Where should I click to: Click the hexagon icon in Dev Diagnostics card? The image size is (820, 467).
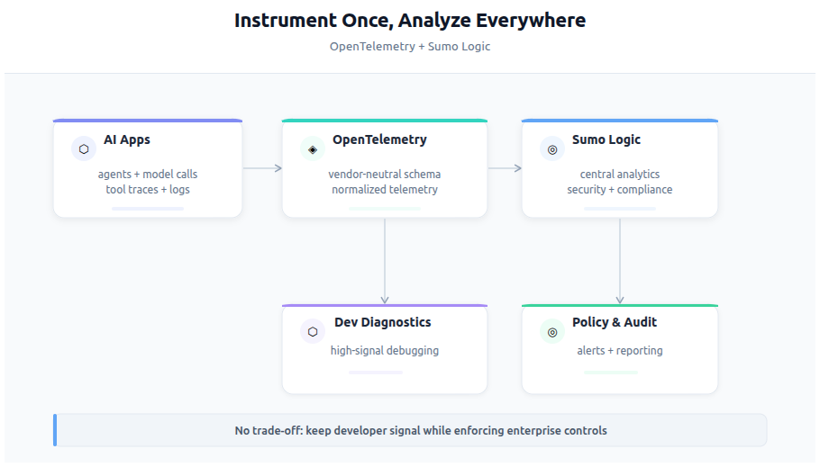[x=313, y=332]
